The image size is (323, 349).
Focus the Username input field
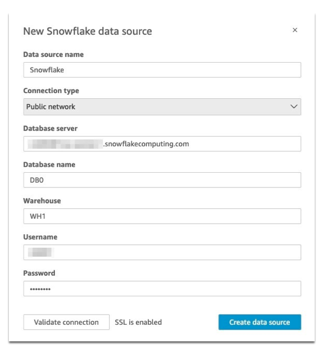(162, 252)
